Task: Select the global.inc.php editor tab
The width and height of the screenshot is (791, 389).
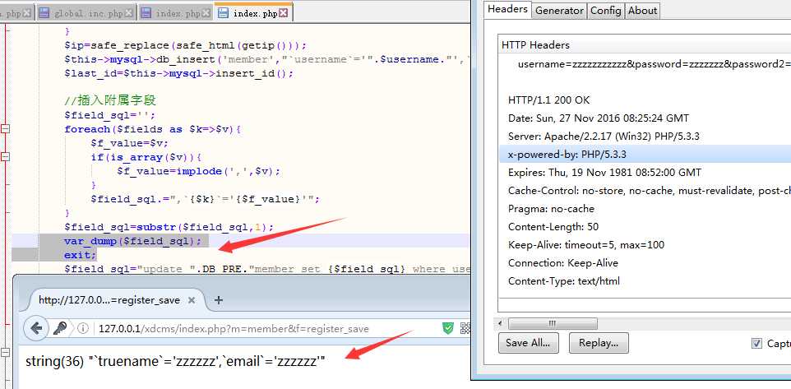Action: (x=81, y=13)
